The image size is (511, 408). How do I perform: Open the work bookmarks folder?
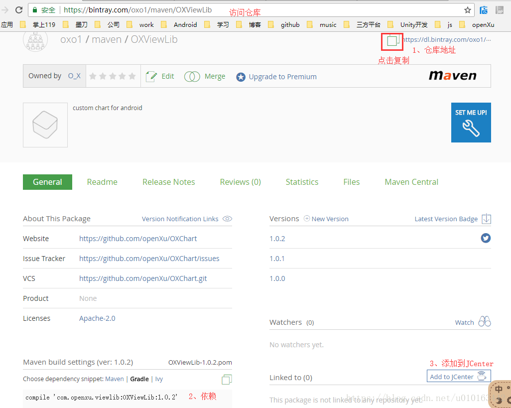[x=140, y=25]
